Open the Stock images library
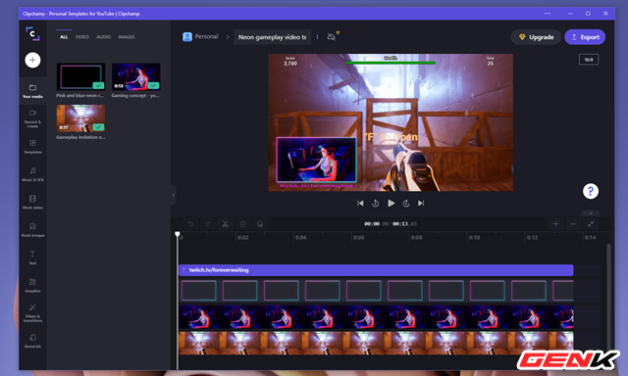This screenshot has width=628, height=376. coord(32,230)
